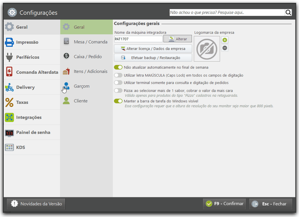The height and width of the screenshot is (217, 299).
Task: Click the 123 display Painel de senha icon
Action: click(x=9, y=133)
